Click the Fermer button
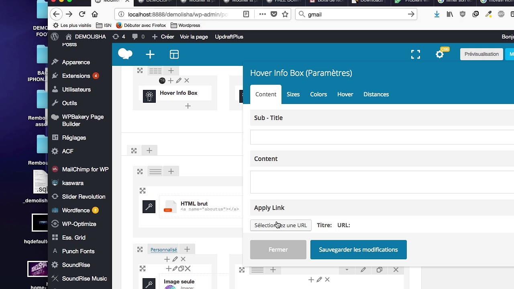This screenshot has width=514, height=289. (x=278, y=250)
